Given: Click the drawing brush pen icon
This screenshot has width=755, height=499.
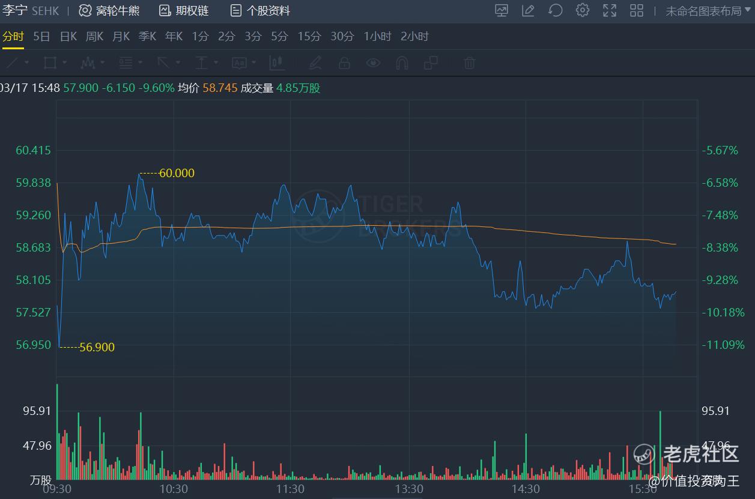Looking at the screenshot, I should (315, 62).
